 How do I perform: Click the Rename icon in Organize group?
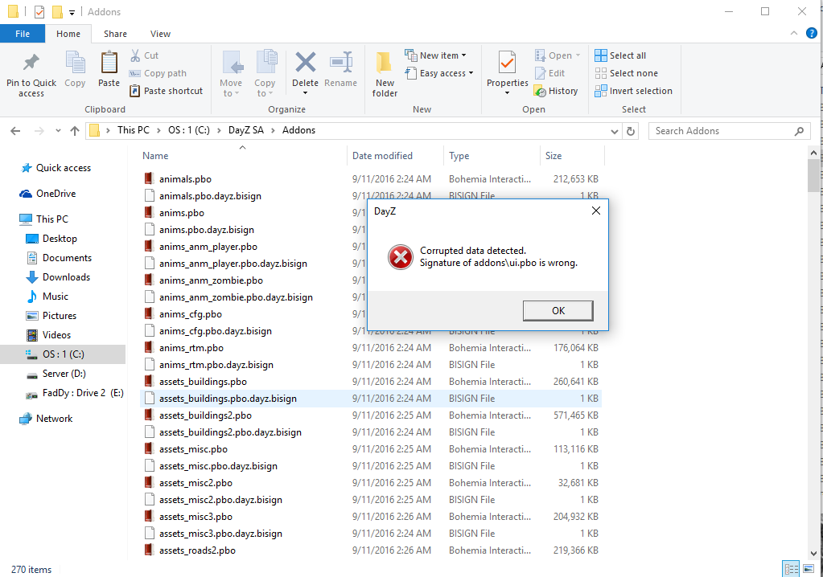click(340, 63)
